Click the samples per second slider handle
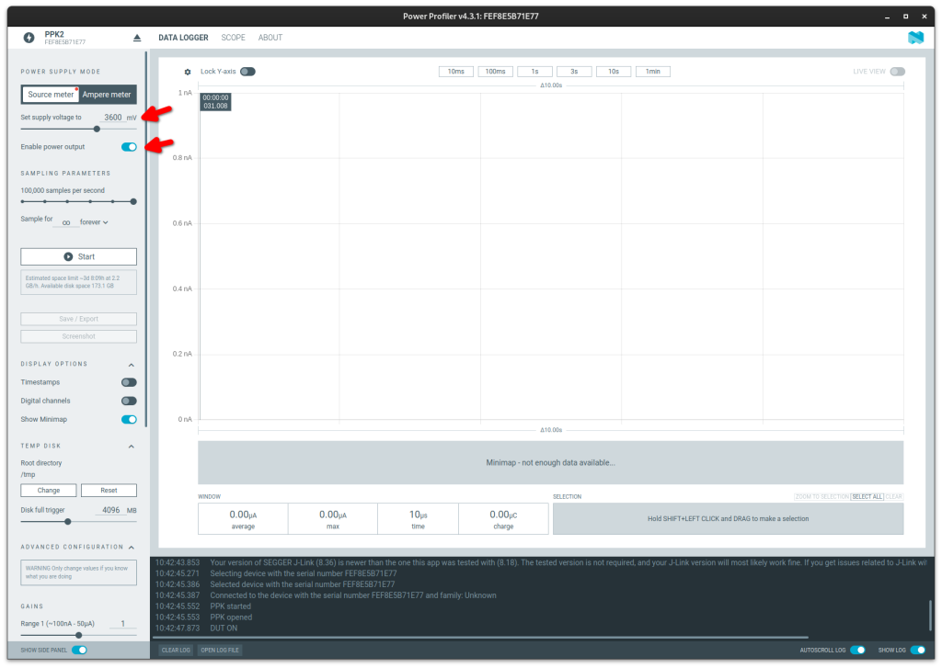Image resolution: width=942 pixels, height=668 pixels. (133, 201)
